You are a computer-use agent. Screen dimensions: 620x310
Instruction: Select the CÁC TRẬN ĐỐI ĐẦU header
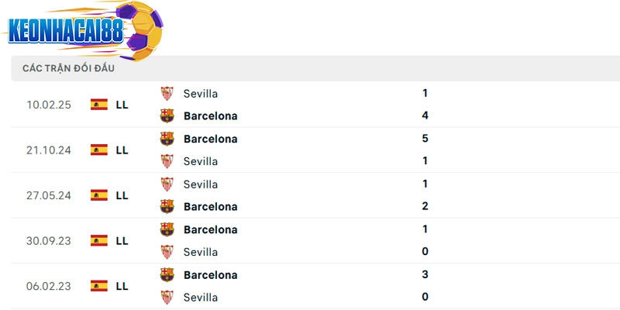69,69
